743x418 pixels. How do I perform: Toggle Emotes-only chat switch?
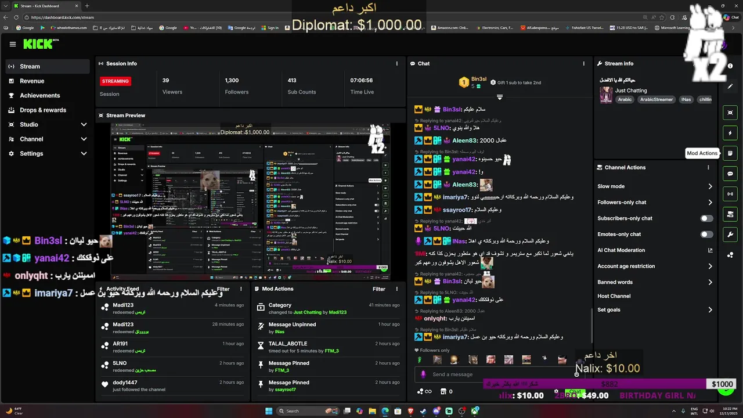706,235
